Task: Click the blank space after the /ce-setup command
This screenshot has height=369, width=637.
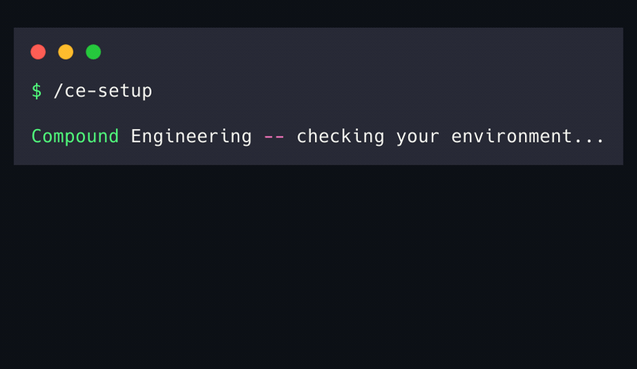Action: (374, 91)
